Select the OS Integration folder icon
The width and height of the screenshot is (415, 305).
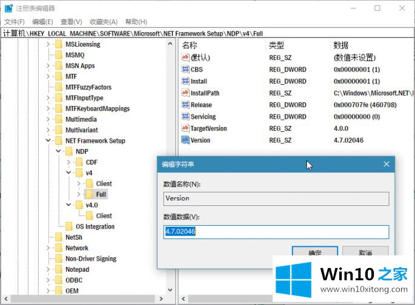coord(69,226)
